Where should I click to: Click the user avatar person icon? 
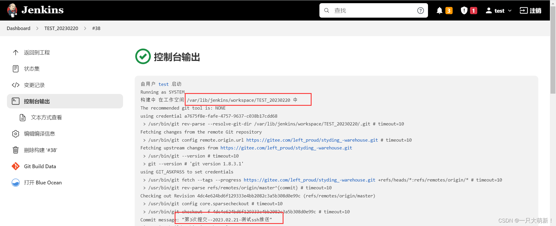489,10
